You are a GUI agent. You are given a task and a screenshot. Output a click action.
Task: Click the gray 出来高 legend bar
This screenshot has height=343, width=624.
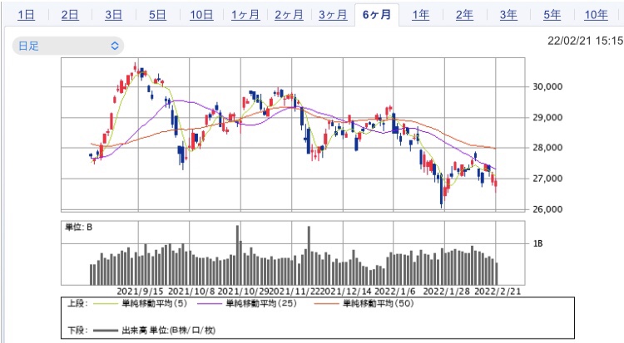coord(106,331)
